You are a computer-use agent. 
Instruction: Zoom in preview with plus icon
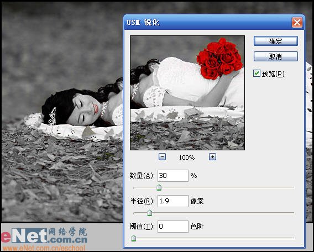(212, 157)
